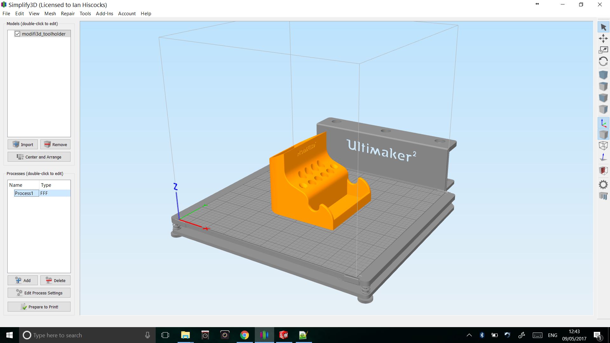The height and width of the screenshot is (343, 610).
Task: Pick the rotate models tool
Action: [603, 61]
